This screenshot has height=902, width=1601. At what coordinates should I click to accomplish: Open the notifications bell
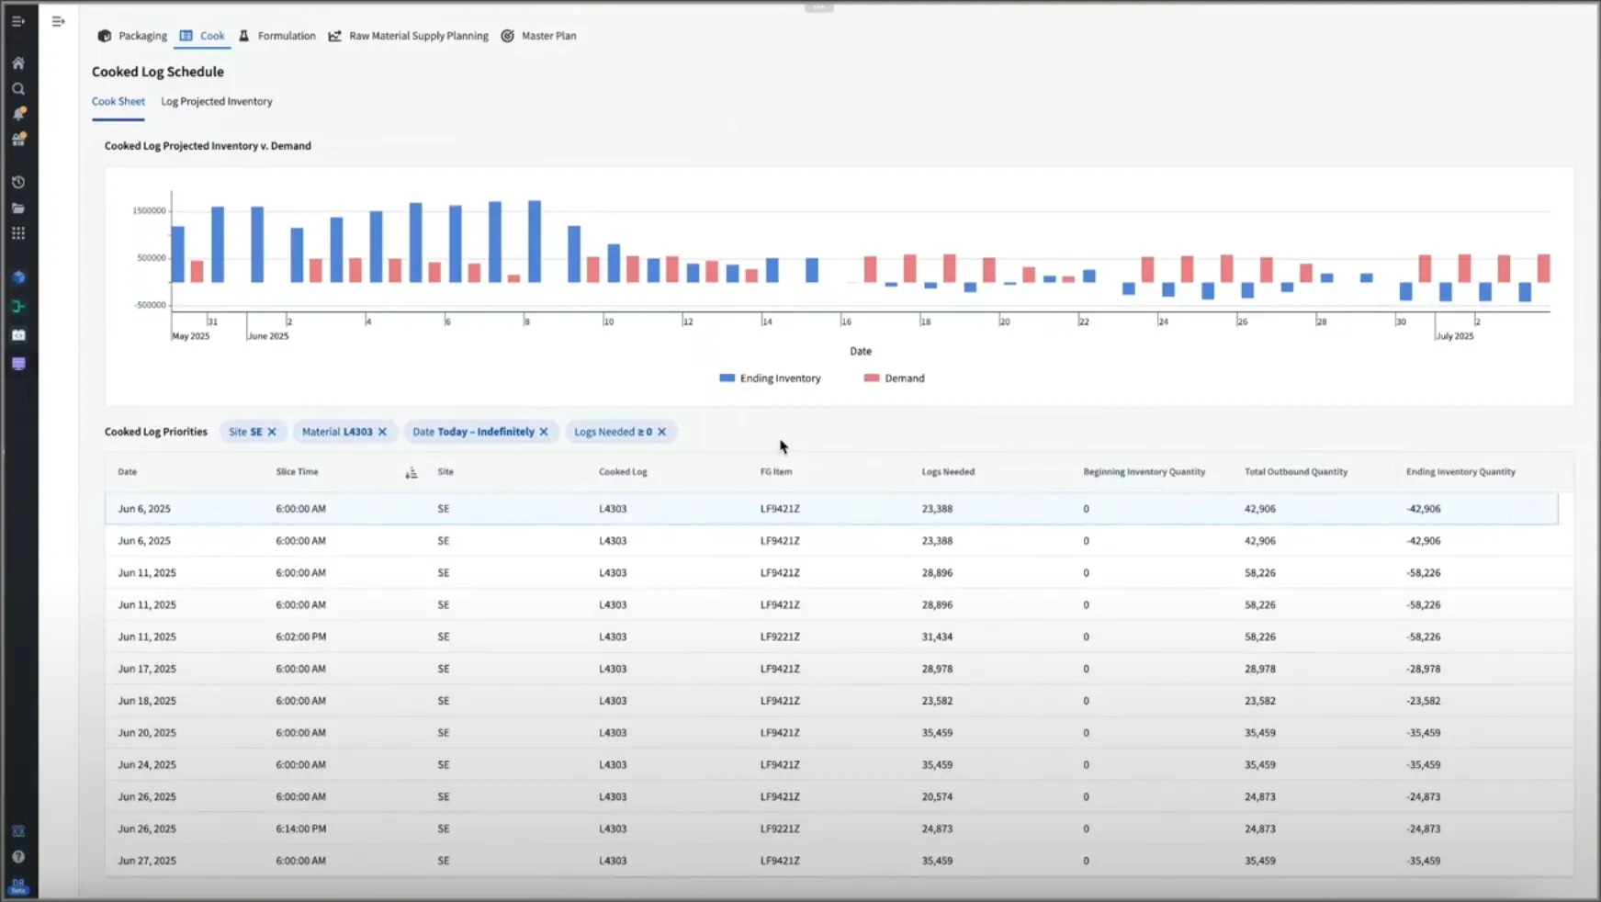(17, 114)
